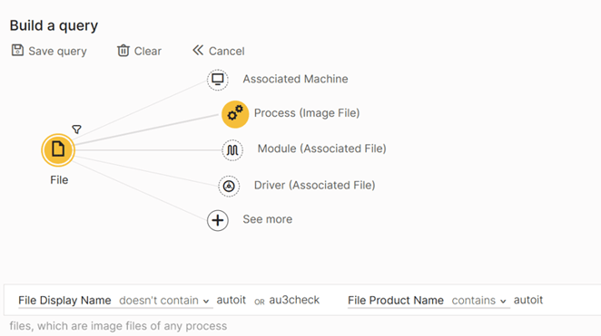Click the Save query disk icon
601x336 pixels.
click(17, 51)
